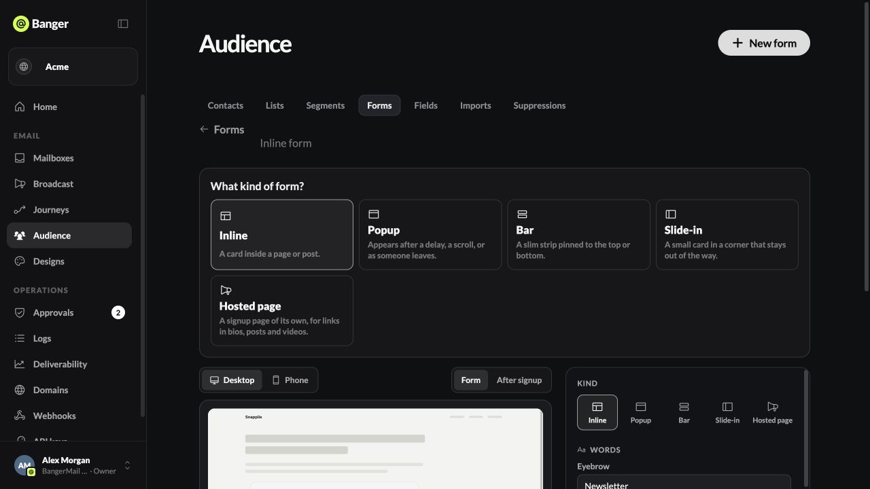Open the Suppressions tab
This screenshot has height=489, width=870.
540,105
